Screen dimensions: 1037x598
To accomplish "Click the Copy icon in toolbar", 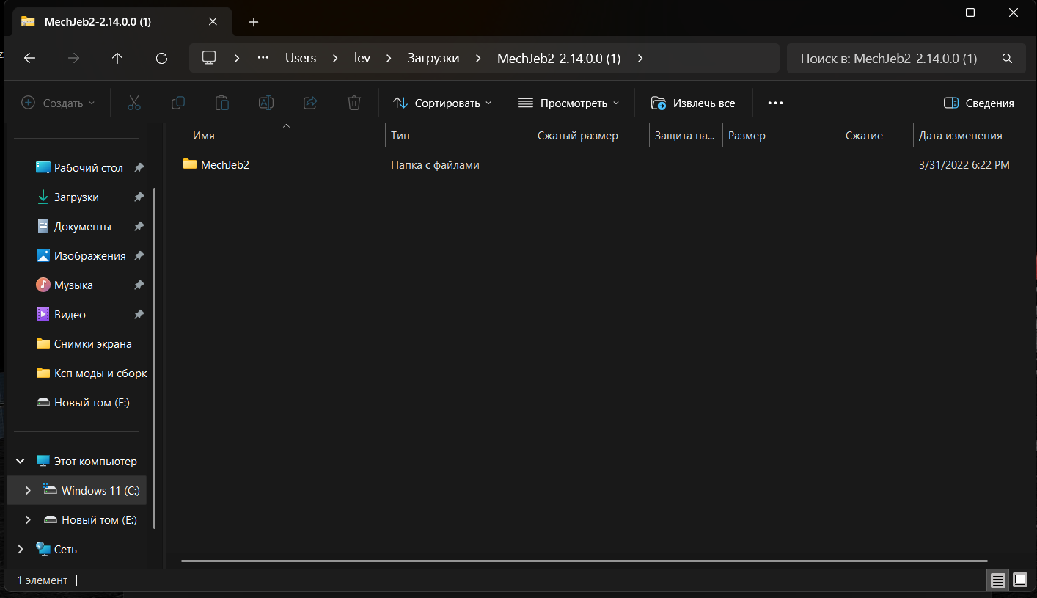I will (177, 103).
